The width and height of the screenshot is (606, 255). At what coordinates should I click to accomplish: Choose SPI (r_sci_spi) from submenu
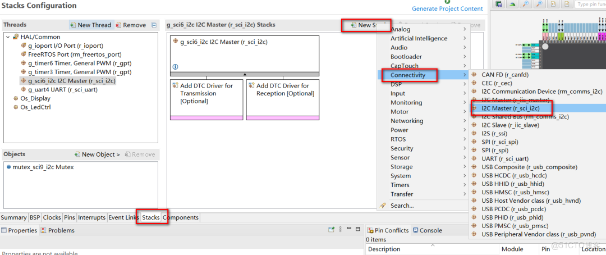coord(537,142)
